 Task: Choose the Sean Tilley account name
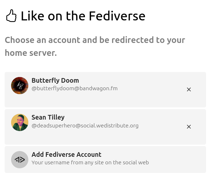point(48,117)
